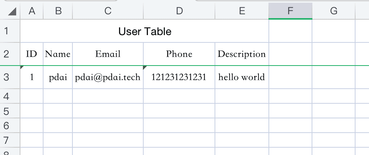369x155 pixels.
Task: Select the "hello world" cell
Action: pyautogui.click(x=242, y=77)
